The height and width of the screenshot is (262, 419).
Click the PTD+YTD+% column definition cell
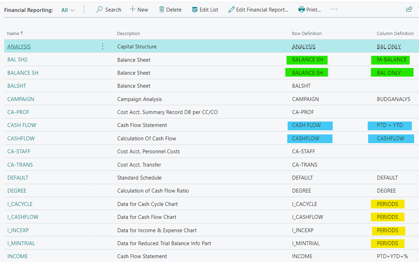click(392, 256)
